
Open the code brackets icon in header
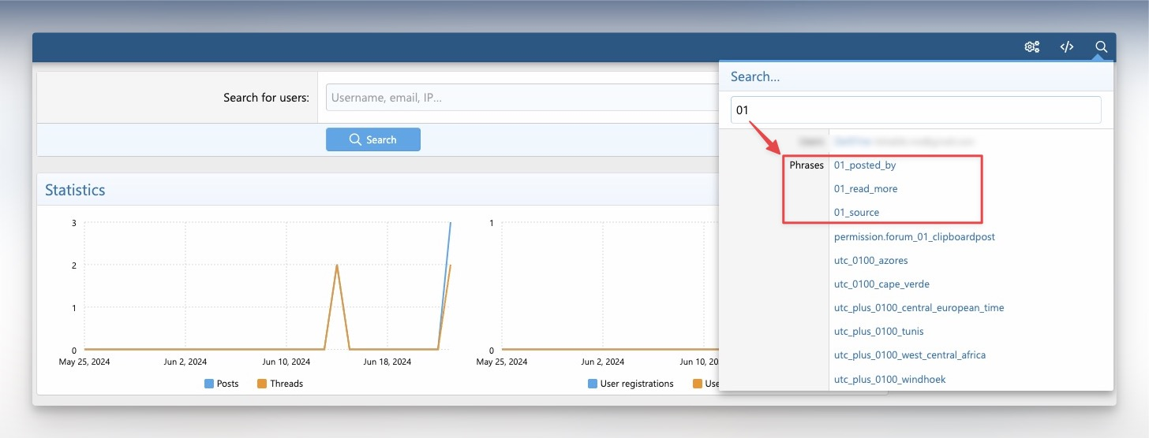click(1066, 47)
